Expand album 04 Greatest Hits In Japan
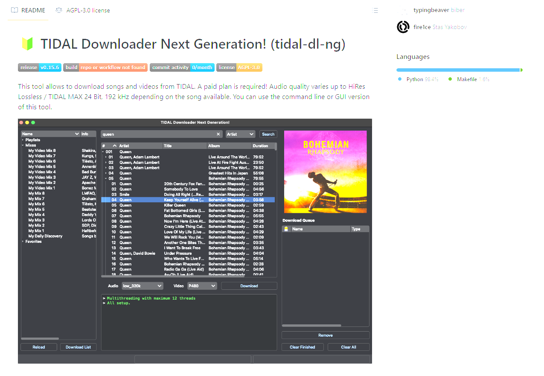This screenshot has height=376, width=544. tap(106, 173)
